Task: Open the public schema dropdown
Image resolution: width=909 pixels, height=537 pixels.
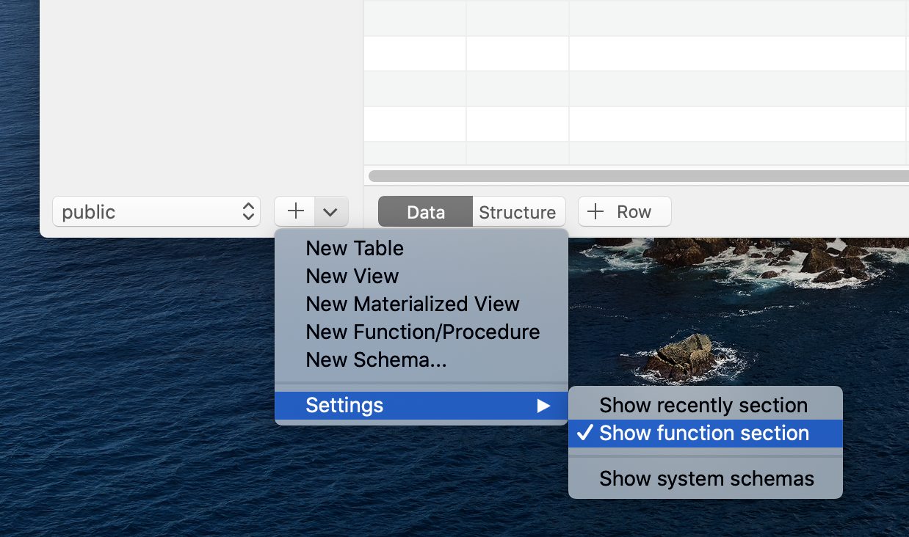Action: (x=156, y=211)
